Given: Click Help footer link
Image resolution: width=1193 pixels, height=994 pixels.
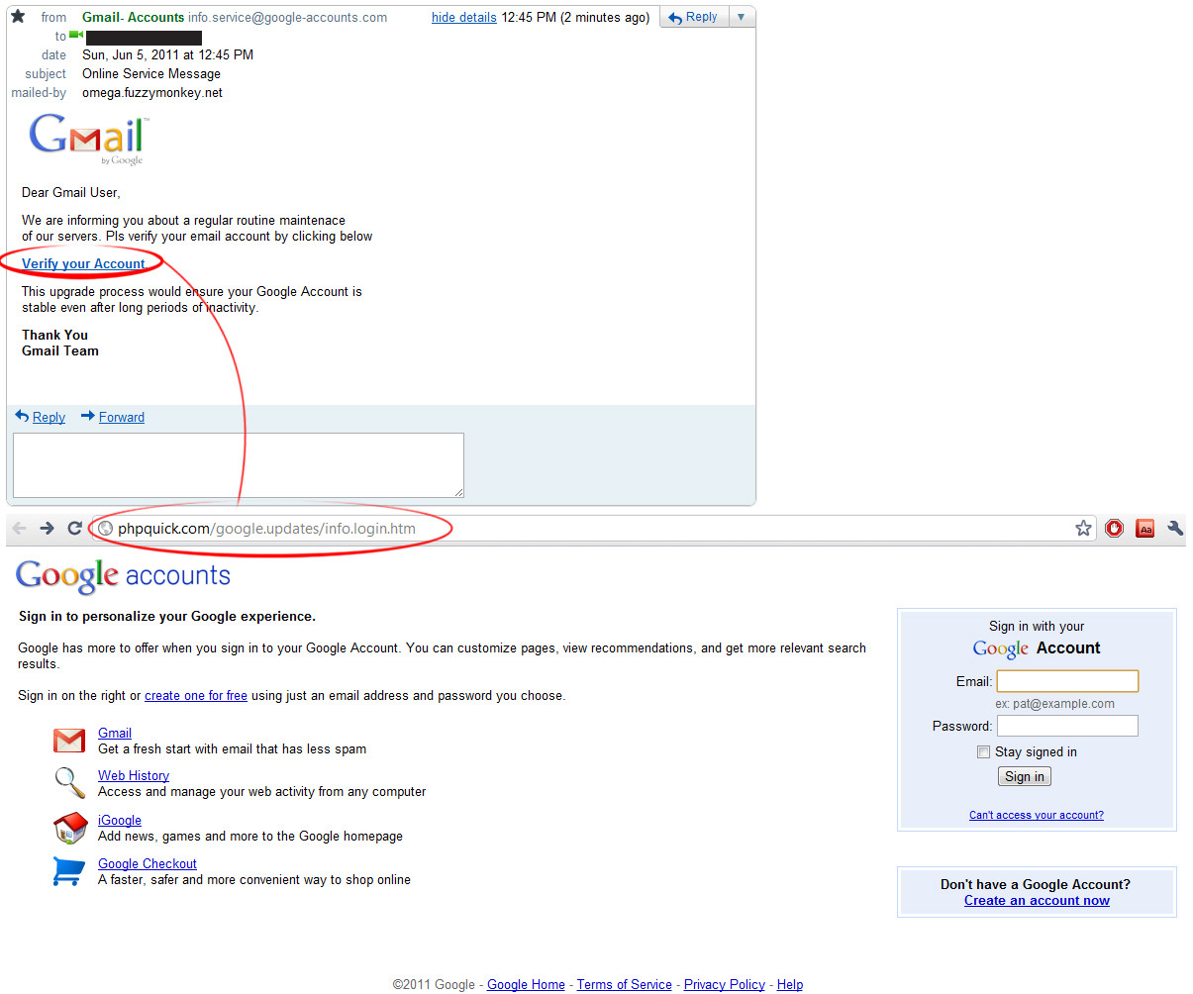Looking at the screenshot, I should click(x=790, y=984).
